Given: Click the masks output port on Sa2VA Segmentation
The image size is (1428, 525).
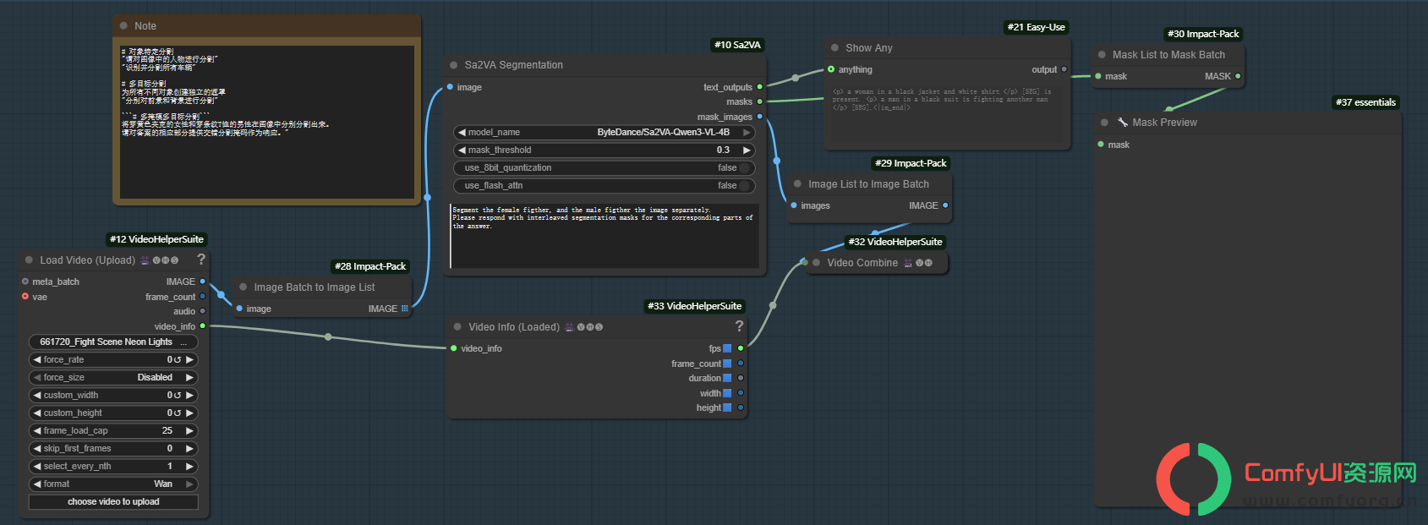Looking at the screenshot, I should tap(760, 101).
